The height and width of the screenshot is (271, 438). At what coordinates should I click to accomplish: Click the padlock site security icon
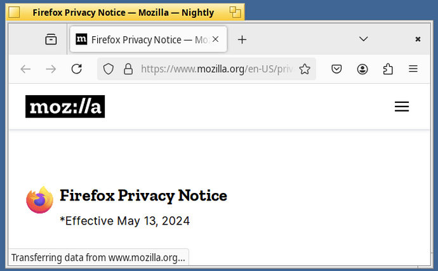(x=128, y=69)
